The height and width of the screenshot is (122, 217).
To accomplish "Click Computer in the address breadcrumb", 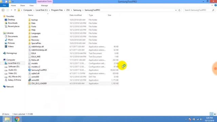I will 28,10.
